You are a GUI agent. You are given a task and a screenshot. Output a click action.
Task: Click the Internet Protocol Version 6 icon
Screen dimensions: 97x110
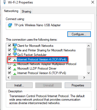pyautogui.click(x=15, y=74)
